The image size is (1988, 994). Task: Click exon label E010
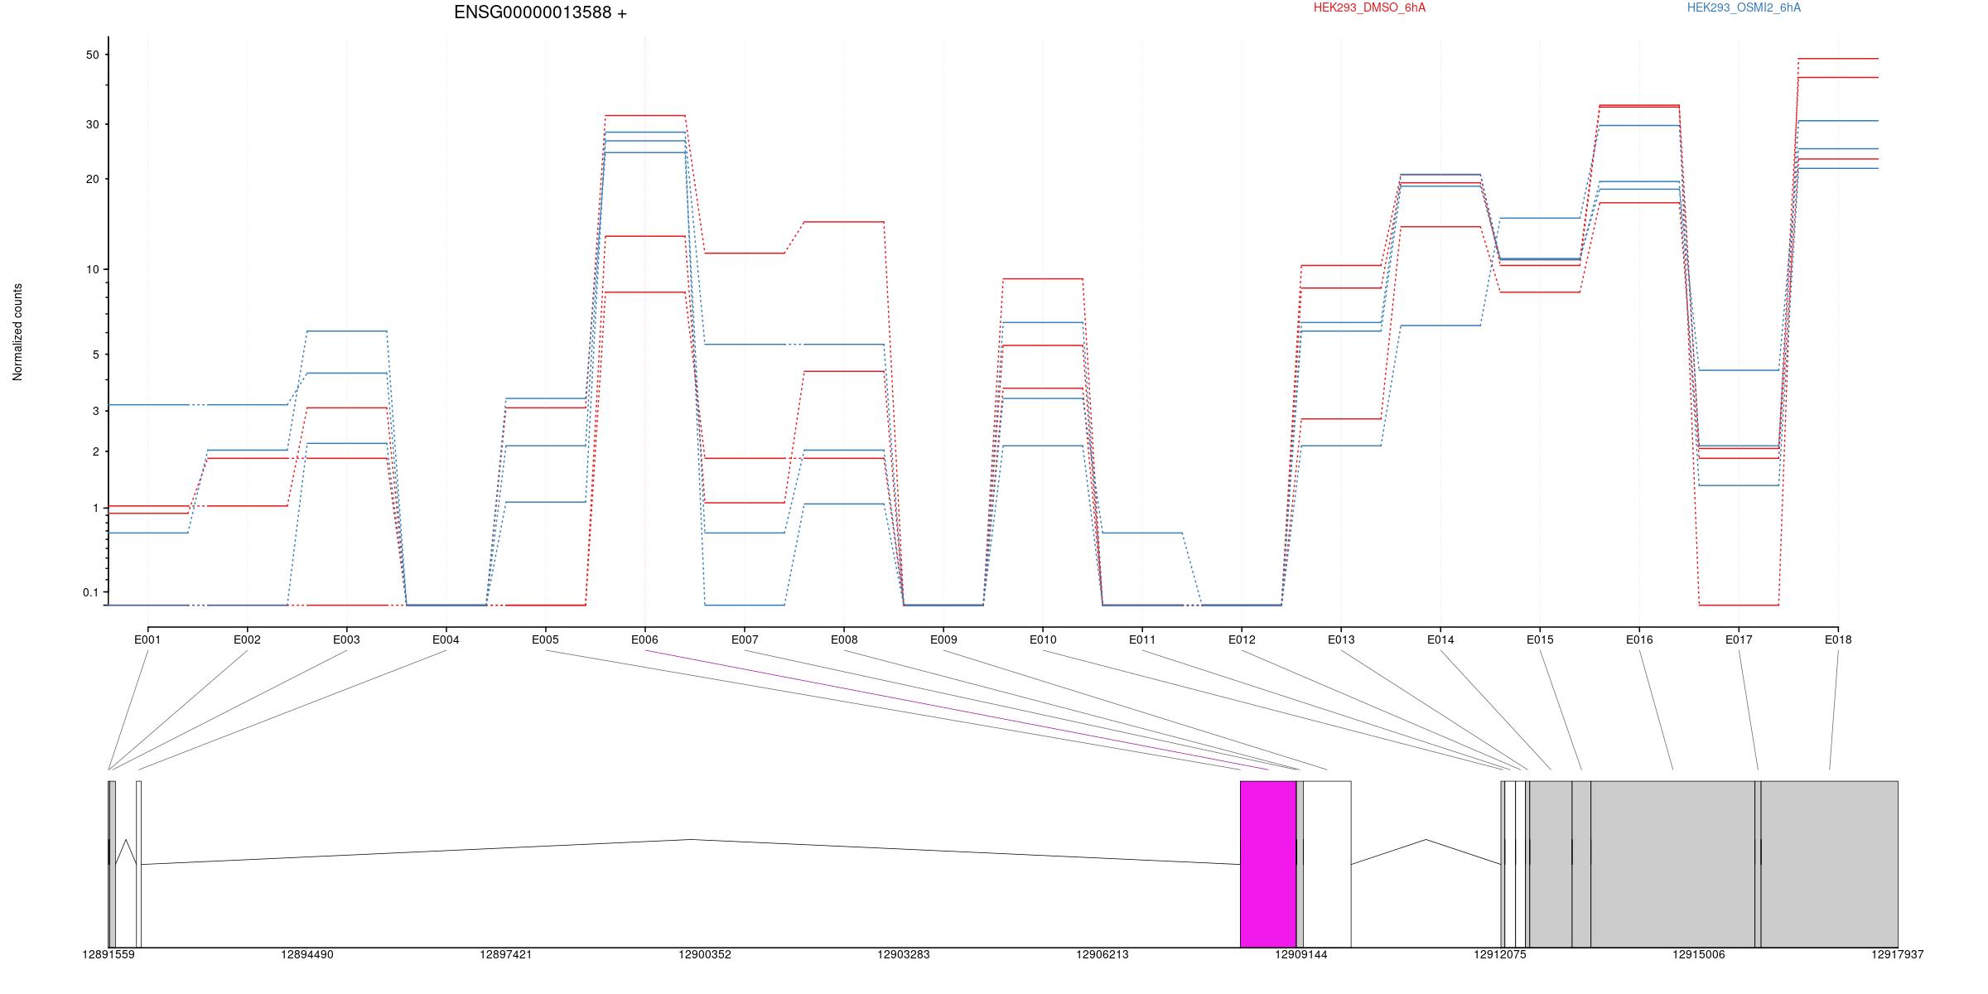tap(1043, 639)
